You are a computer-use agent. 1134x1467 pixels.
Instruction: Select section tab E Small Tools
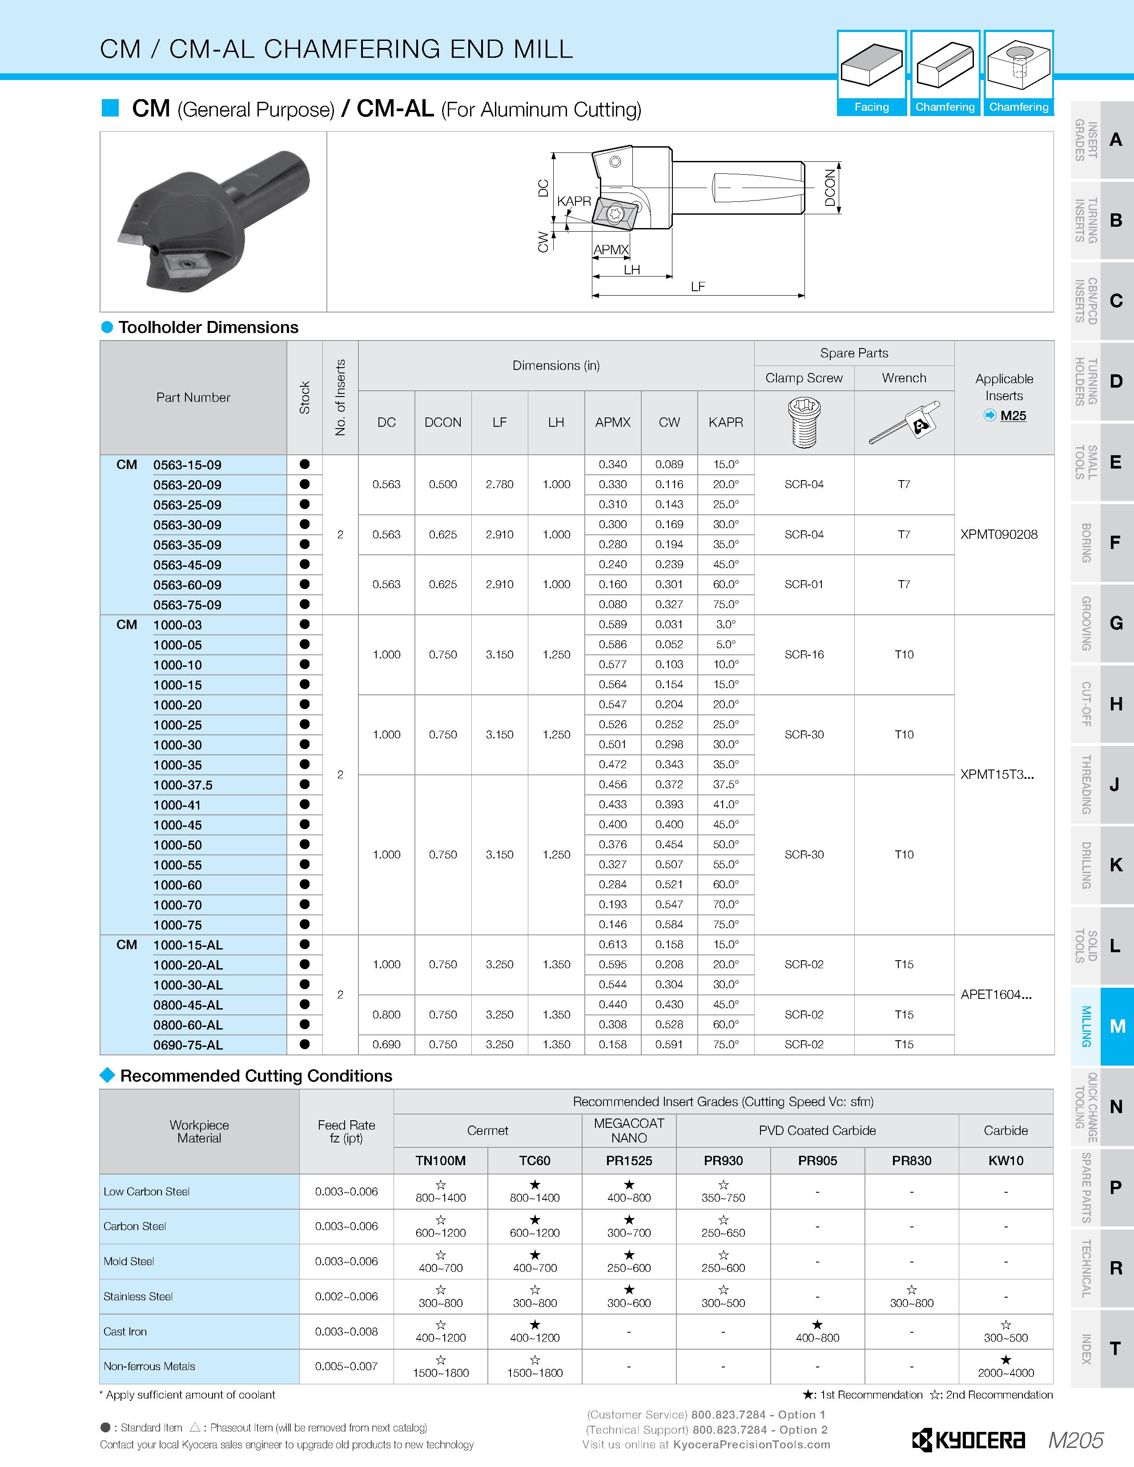(x=1102, y=462)
